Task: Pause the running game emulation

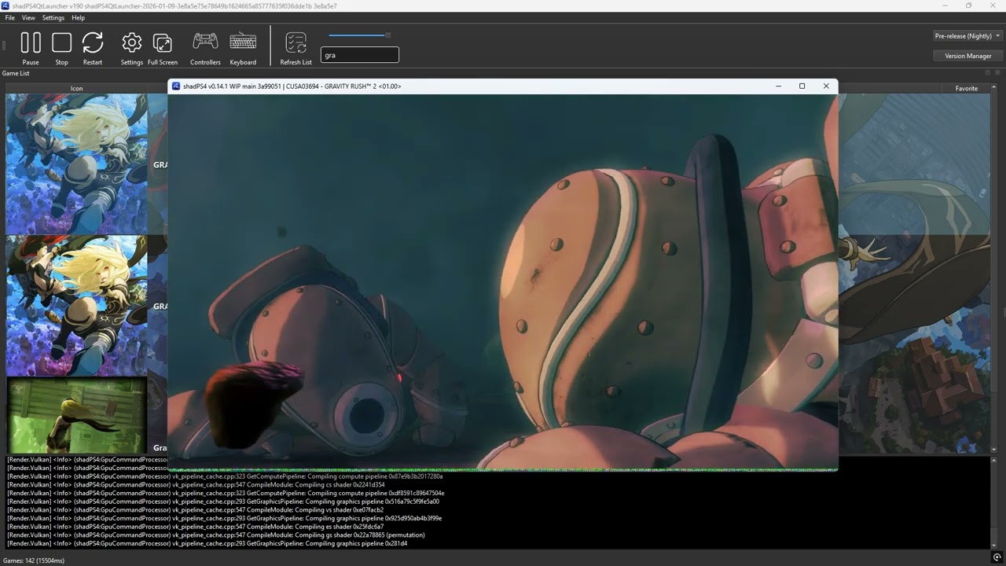Action: pyautogui.click(x=31, y=48)
